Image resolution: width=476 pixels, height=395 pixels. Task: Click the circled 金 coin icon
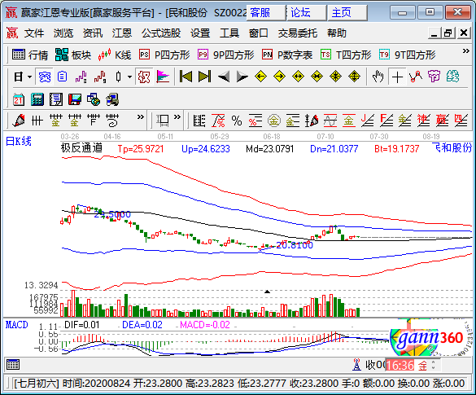coord(274,121)
